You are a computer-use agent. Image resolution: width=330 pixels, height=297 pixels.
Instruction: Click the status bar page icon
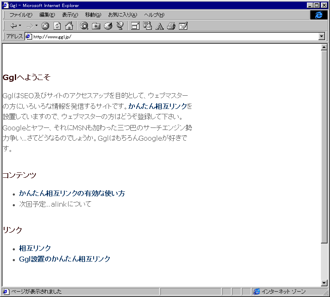(6, 292)
